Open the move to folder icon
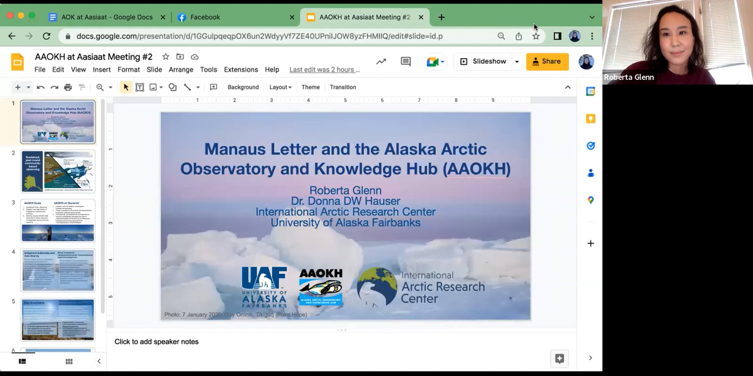This screenshot has width=753, height=376. point(180,57)
